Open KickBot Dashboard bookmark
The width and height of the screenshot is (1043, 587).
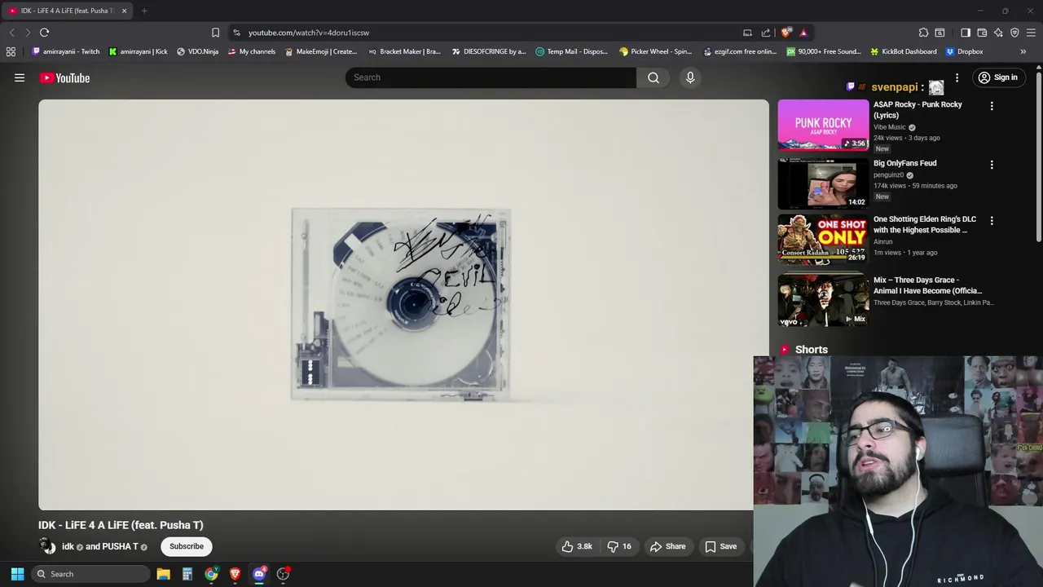tap(904, 51)
